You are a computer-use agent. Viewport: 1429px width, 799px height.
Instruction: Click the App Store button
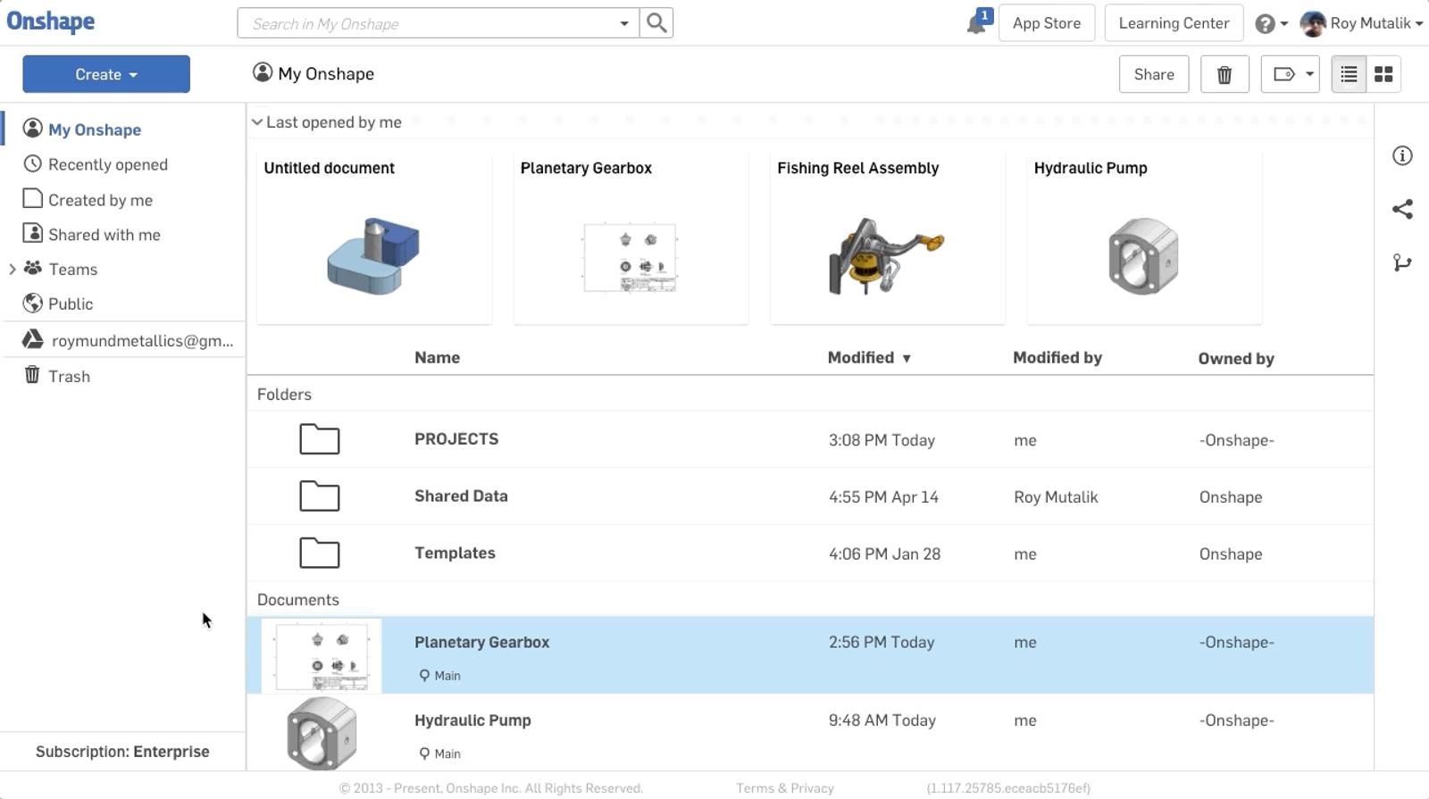(x=1046, y=24)
